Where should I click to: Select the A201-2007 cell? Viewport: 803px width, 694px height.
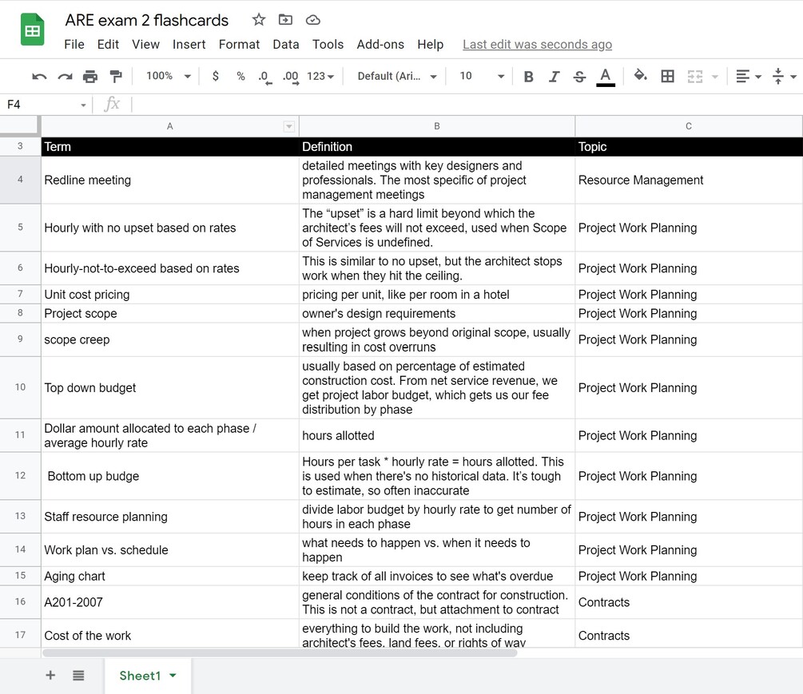click(x=170, y=602)
